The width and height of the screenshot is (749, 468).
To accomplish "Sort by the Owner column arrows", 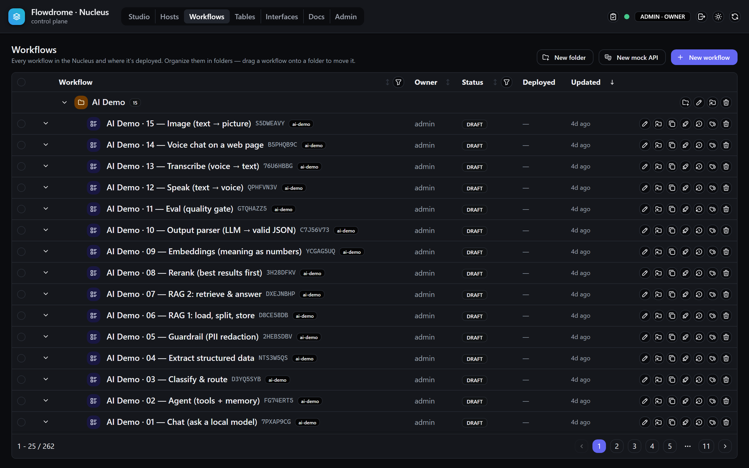I will click(x=448, y=82).
